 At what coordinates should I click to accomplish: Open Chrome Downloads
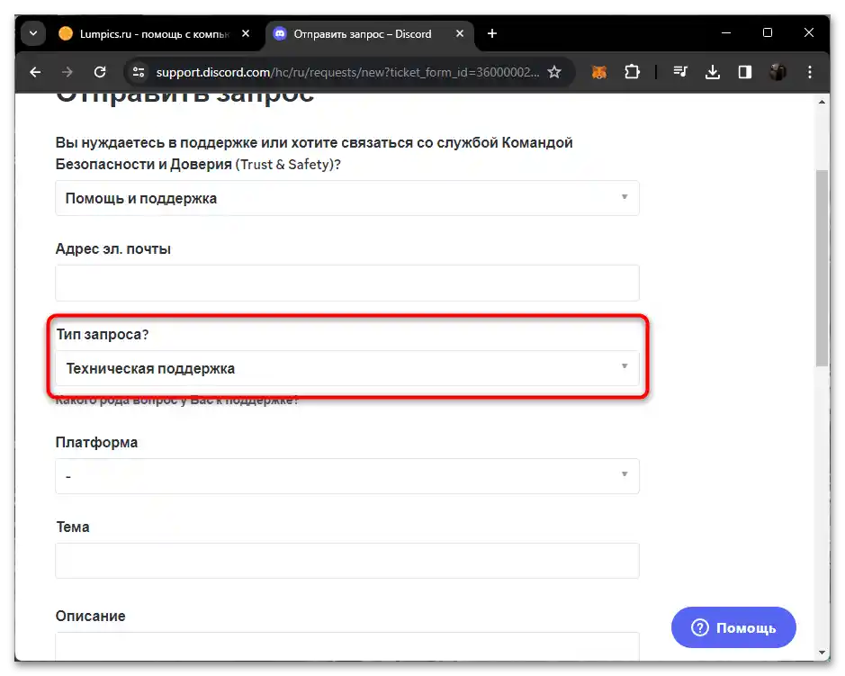(714, 71)
